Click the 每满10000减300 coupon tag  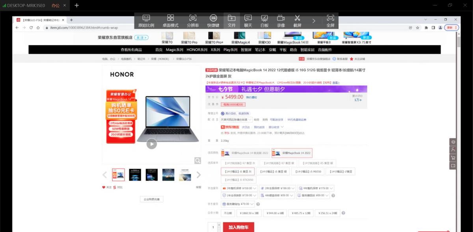pyautogui.click(x=233, y=105)
